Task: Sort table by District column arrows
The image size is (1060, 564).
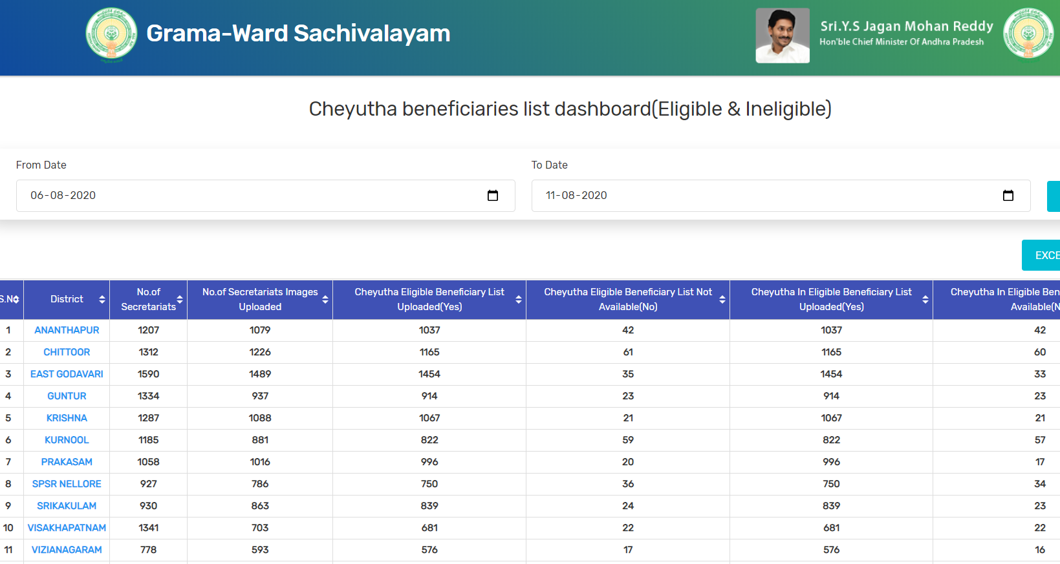Action: coord(102,299)
